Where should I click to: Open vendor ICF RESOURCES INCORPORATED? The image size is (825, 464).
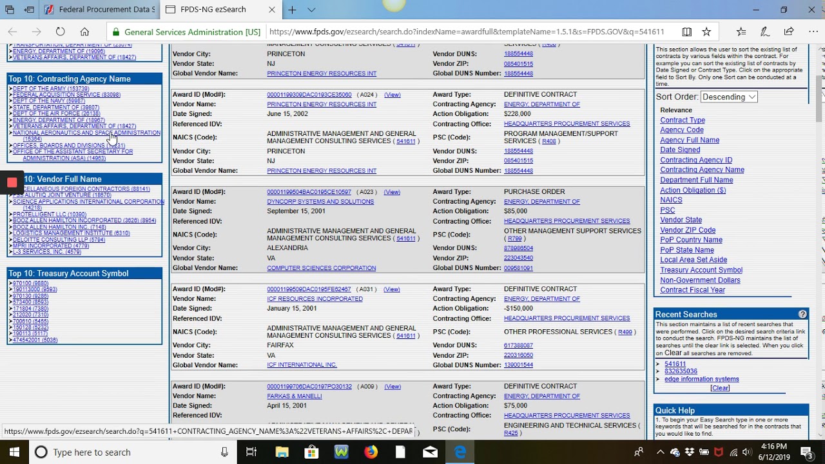[x=315, y=299]
